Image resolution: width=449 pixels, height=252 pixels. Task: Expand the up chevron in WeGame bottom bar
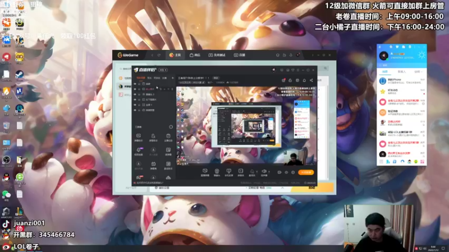[282, 188]
